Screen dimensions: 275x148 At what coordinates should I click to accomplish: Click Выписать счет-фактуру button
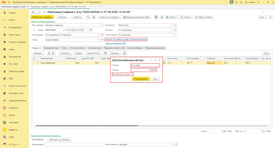[x=60, y=140]
